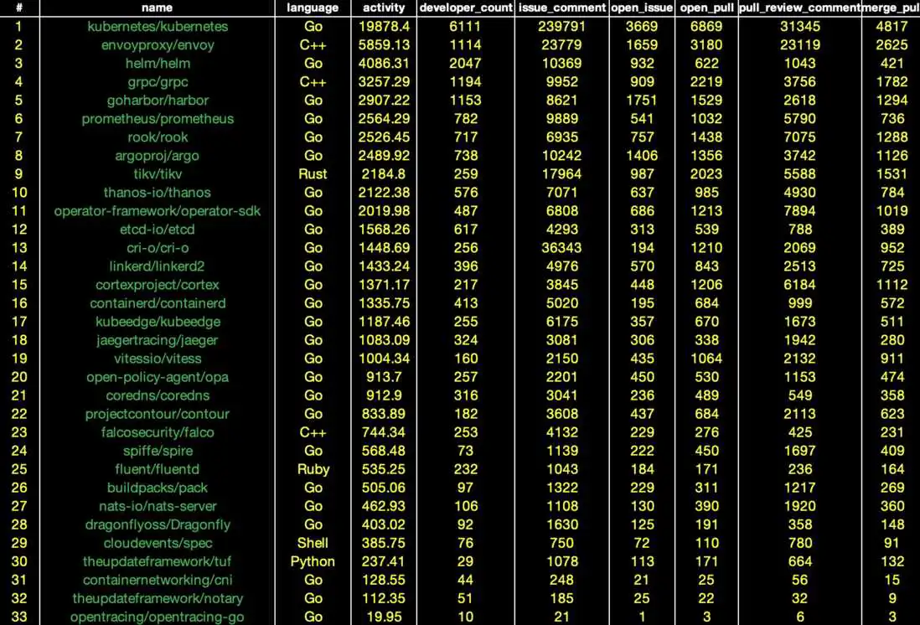
Task: Click the merge_pull column header
Action: coord(891,8)
